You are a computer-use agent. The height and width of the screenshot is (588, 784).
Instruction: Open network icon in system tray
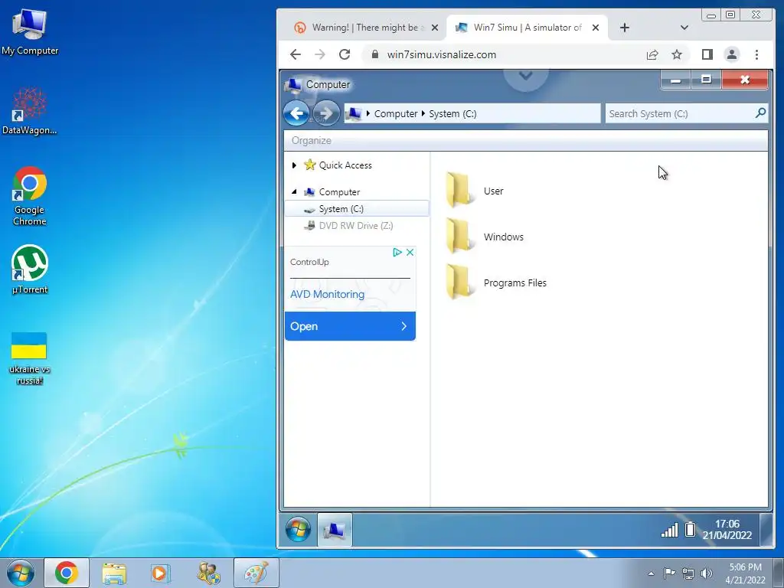pyautogui.click(x=688, y=573)
